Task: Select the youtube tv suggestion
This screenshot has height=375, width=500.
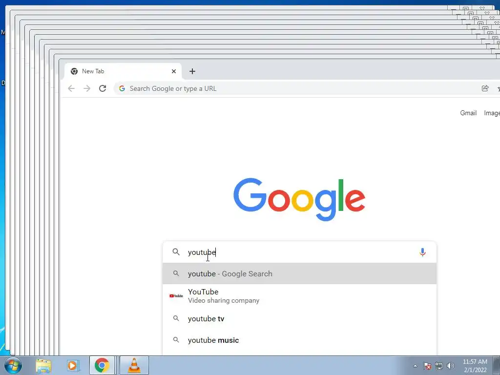Action: click(x=299, y=318)
